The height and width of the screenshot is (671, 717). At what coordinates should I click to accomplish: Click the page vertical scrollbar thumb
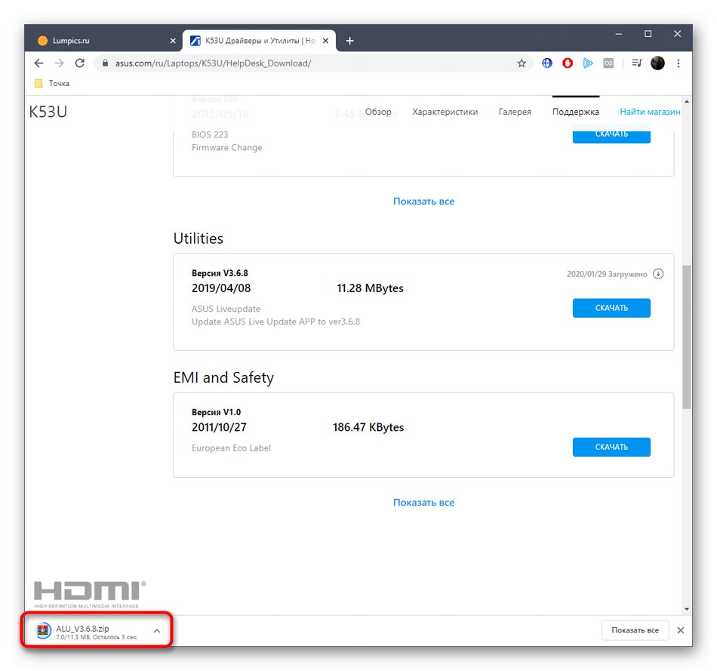click(686, 337)
